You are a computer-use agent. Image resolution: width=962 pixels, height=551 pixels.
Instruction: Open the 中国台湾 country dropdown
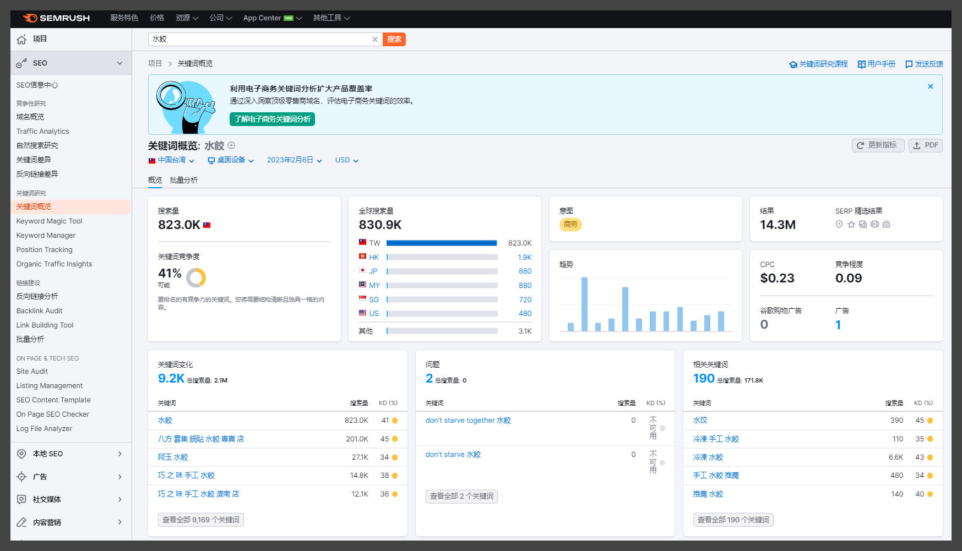172,160
